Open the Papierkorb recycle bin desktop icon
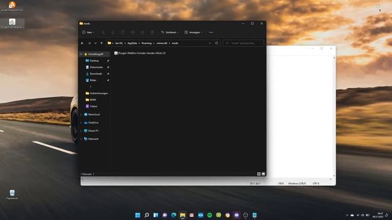 (12, 194)
